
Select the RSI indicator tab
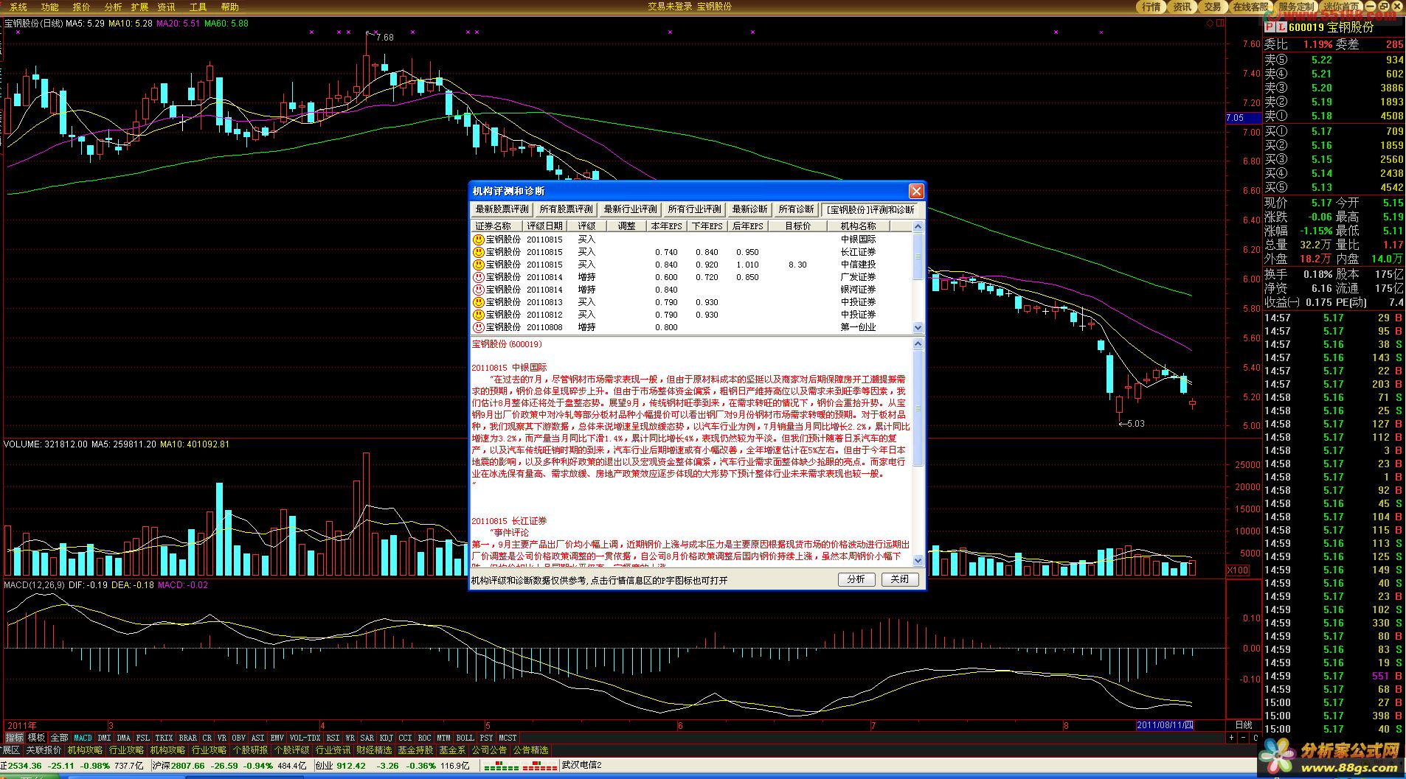tap(333, 738)
